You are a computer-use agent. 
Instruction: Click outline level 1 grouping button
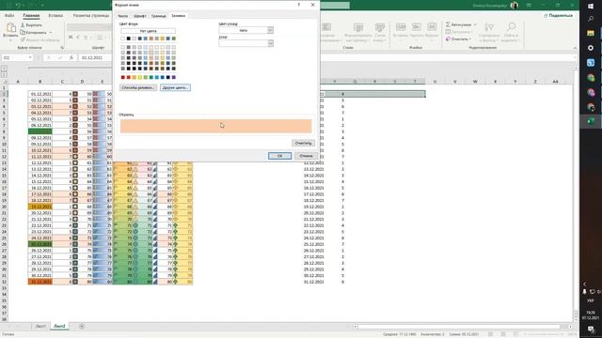[4, 69]
